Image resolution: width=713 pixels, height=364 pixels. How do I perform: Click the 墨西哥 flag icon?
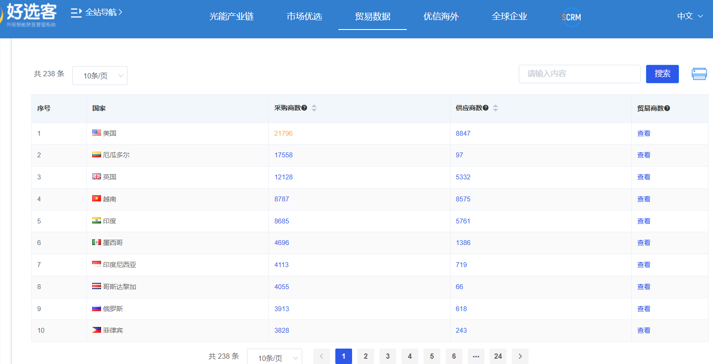97,242
